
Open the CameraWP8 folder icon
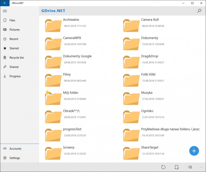pyautogui.click(x=53, y=44)
